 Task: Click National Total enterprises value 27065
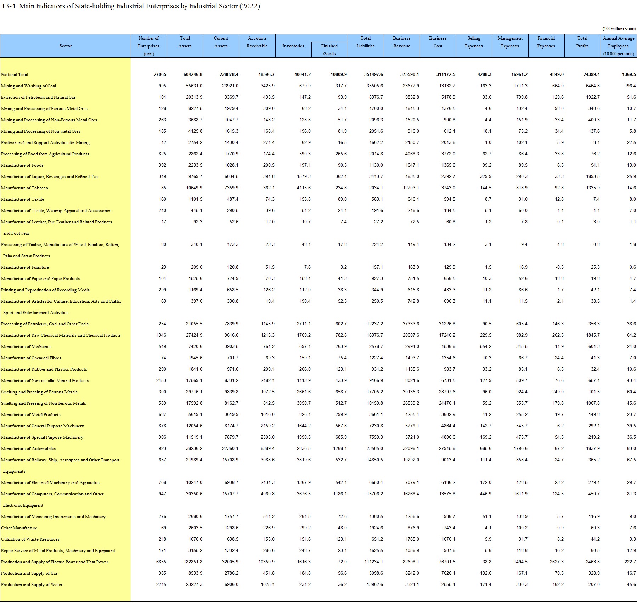tap(160, 75)
